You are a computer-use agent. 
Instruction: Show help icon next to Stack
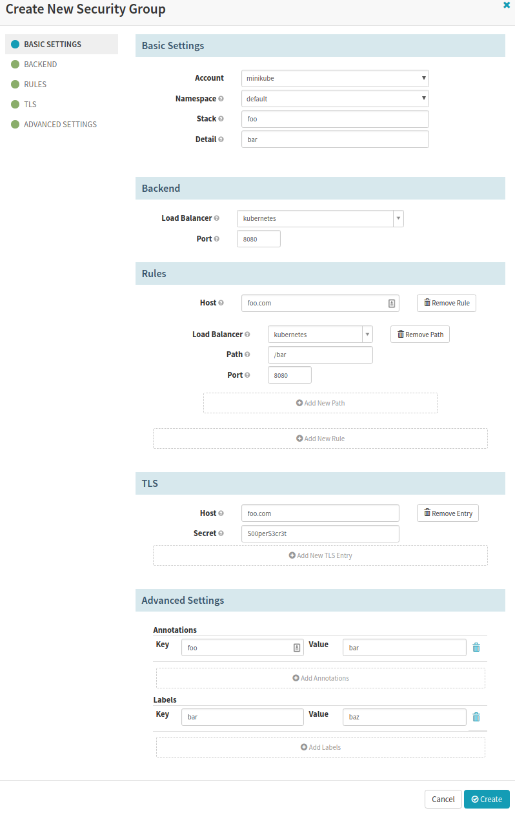coord(221,119)
